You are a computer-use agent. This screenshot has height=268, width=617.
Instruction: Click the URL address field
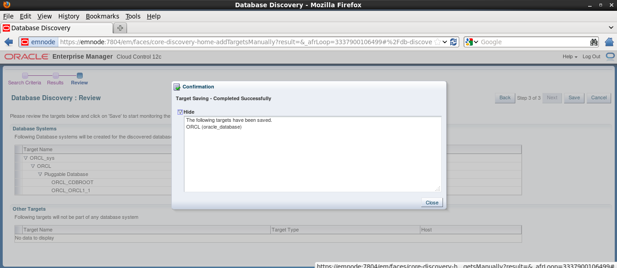[246, 42]
